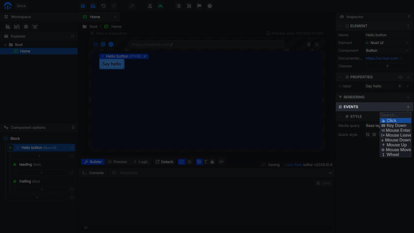Click the code brackets icon in builder bar
The image size is (414, 233).
tap(221, 162)
